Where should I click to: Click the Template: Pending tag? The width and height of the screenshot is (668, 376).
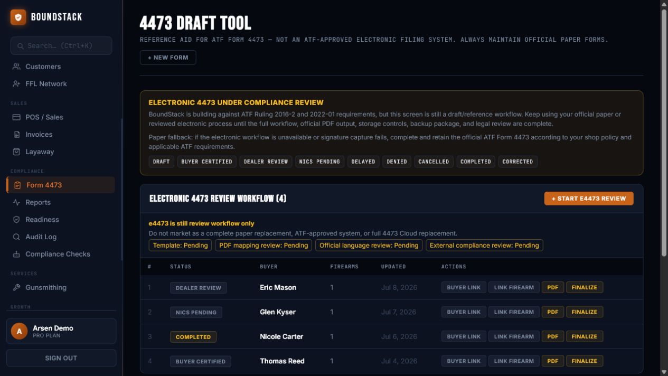(x=180, y=245)
